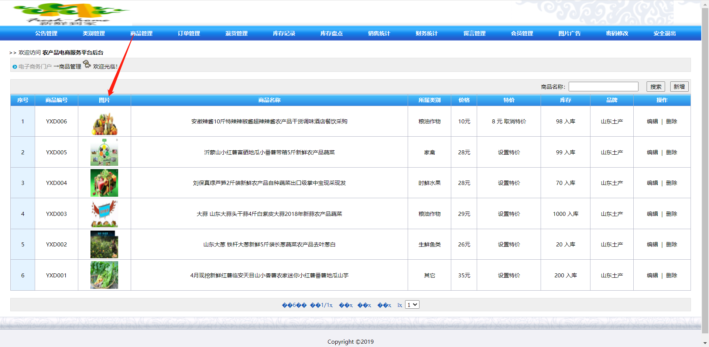This screenshot has height=347, width=709.
Task: Click the 商品名称 search input field
Action: click(603, 86)
